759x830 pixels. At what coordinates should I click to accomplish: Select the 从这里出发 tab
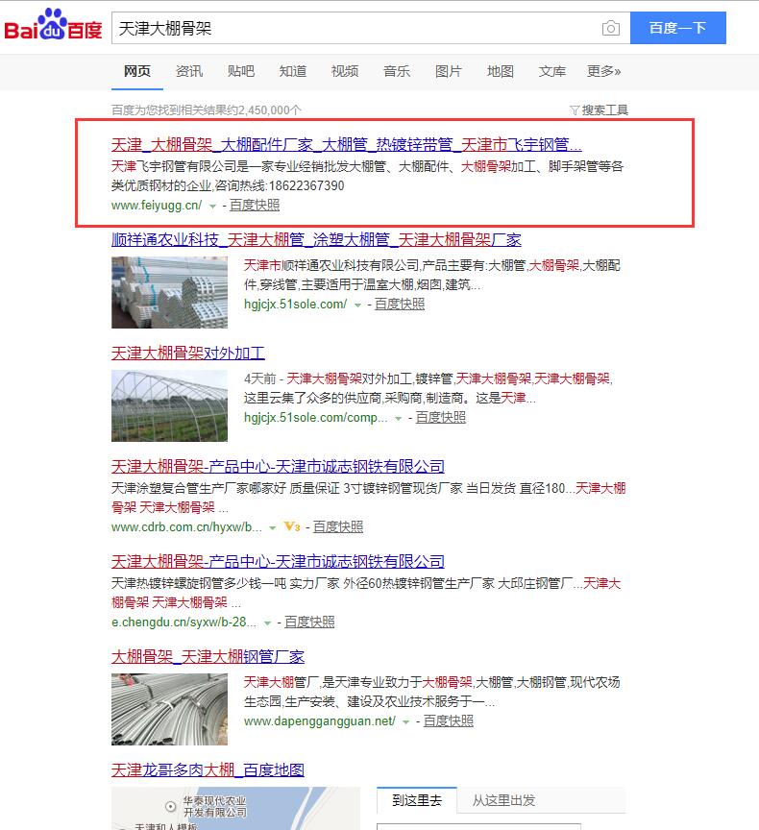coord(503,800)
